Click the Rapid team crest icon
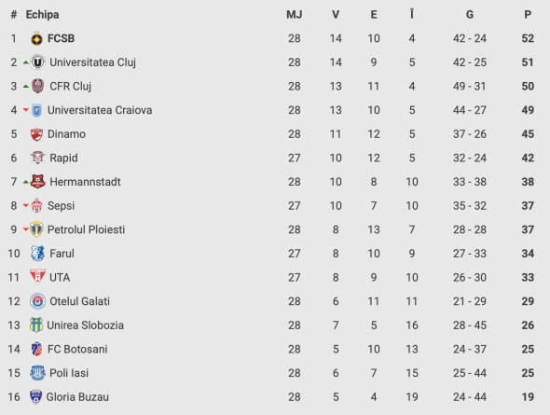This screenshot has height=415, width=550. click(37, 158)
